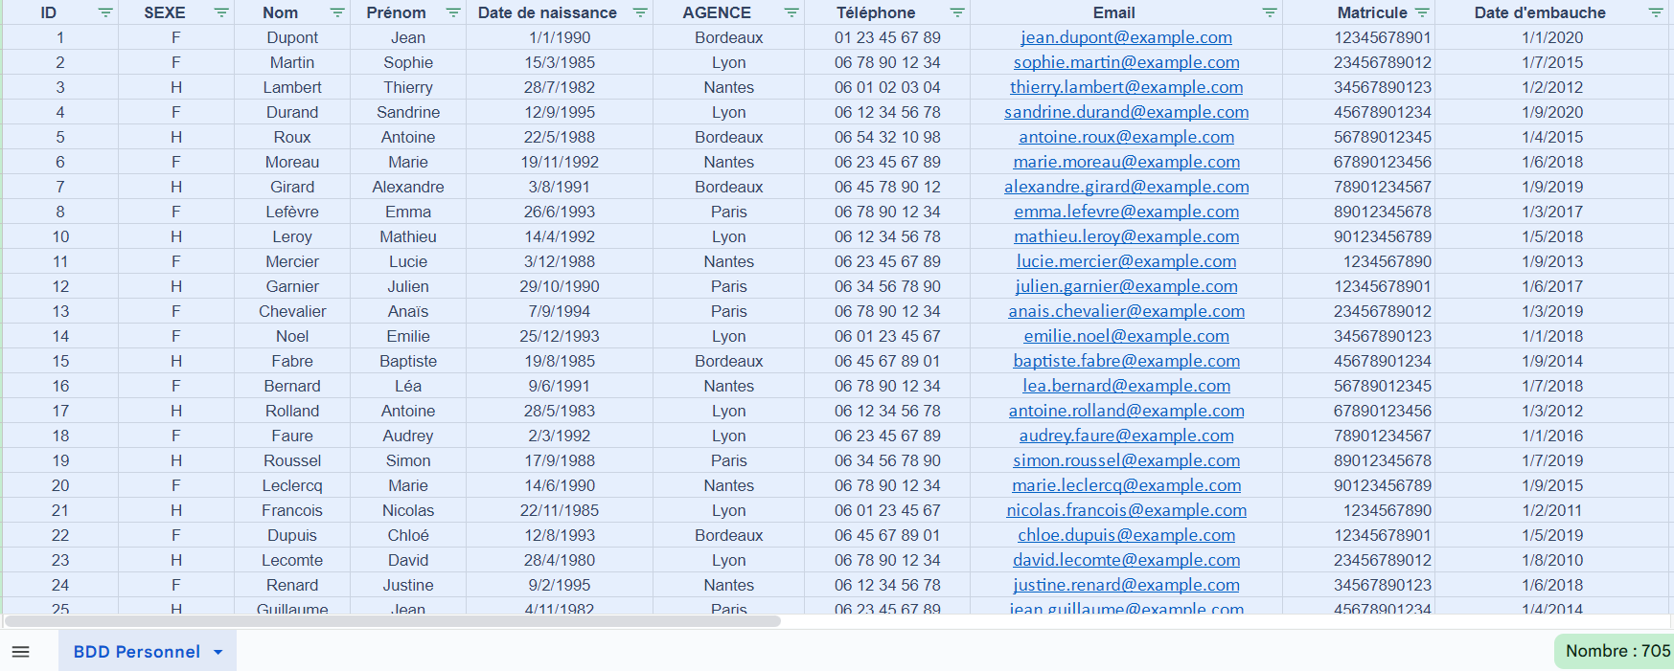The image size is (1674, 671).
Task: Select ID cell '20'
Action: point(60,485)
